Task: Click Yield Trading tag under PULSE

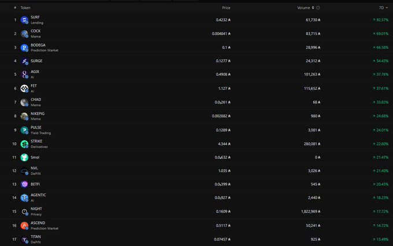Action: [x=40, y=133]
